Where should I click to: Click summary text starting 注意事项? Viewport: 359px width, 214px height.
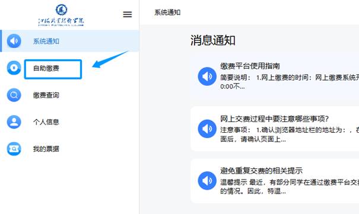[290, 135]
